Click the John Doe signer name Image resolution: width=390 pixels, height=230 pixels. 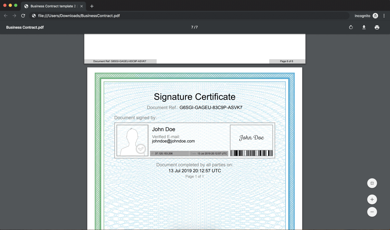tap(164, 129)
